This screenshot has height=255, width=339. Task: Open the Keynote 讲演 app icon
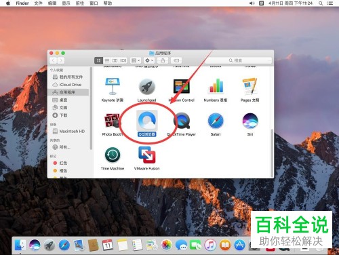113,86
